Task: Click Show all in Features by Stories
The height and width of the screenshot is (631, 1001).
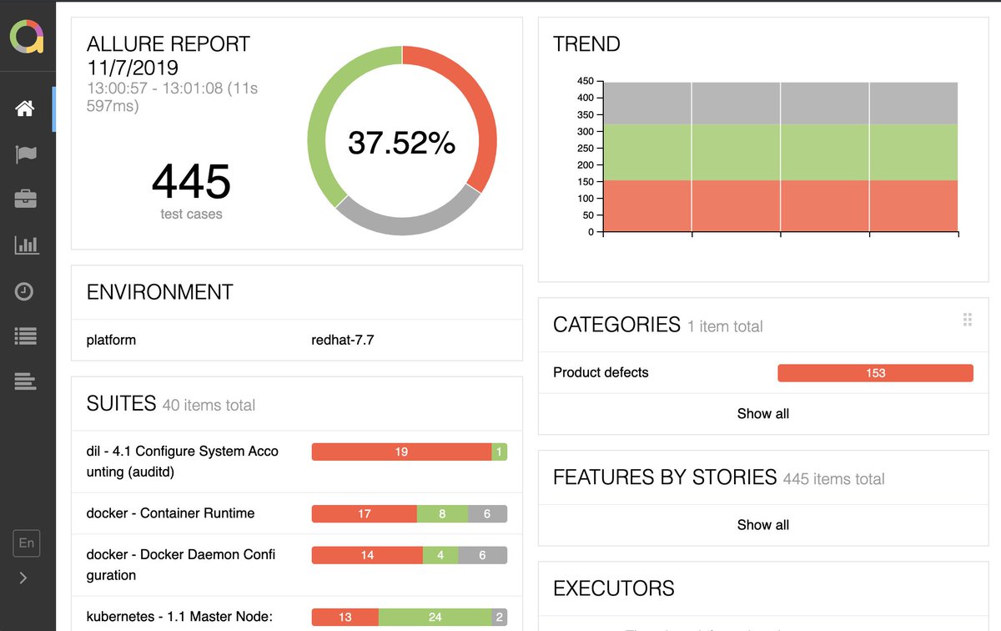Action: pyautogui.click(x=763, y=525)
